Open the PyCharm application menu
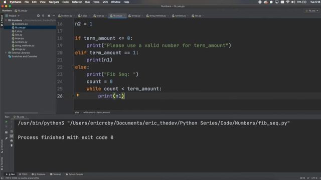Viewport: 321px width, 180px height. (x=16, y=2)
